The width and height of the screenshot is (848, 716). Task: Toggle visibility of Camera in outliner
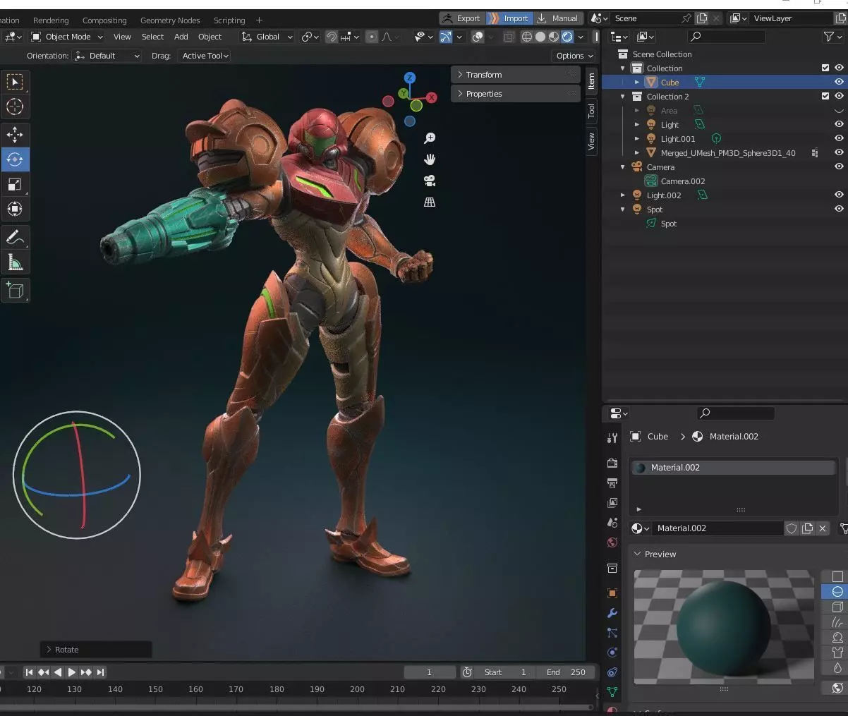pos(839,166)
